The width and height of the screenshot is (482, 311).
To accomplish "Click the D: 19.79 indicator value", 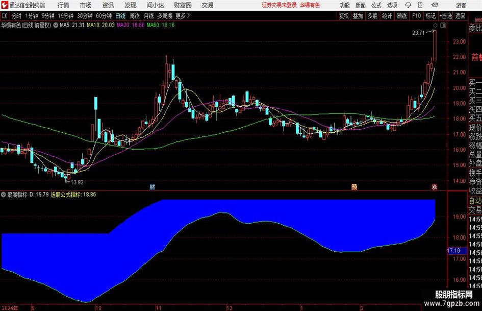I will 39,195.
